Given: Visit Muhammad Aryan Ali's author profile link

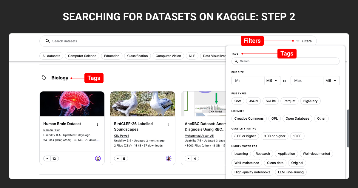Looking at the screenshot, I should click(x=199, y=136).
